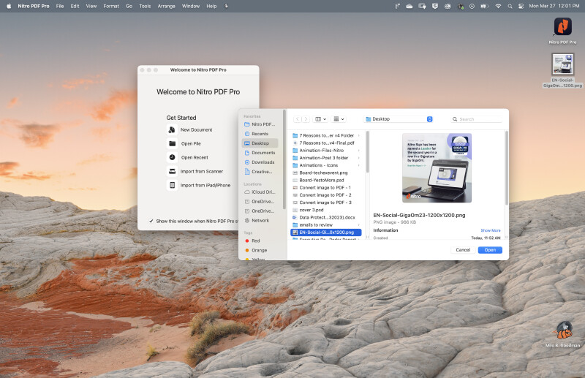
Task: Click the Open Recent clock icon
Action: coord(172,157)
